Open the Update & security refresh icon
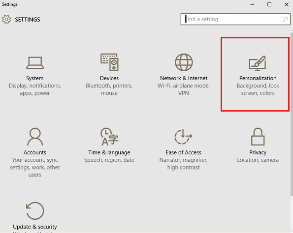The image size is (293, 233). 35,211
